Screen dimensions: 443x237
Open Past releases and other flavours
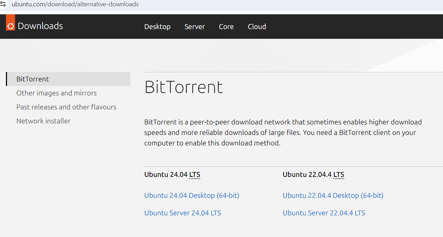(x=66, y=107)
